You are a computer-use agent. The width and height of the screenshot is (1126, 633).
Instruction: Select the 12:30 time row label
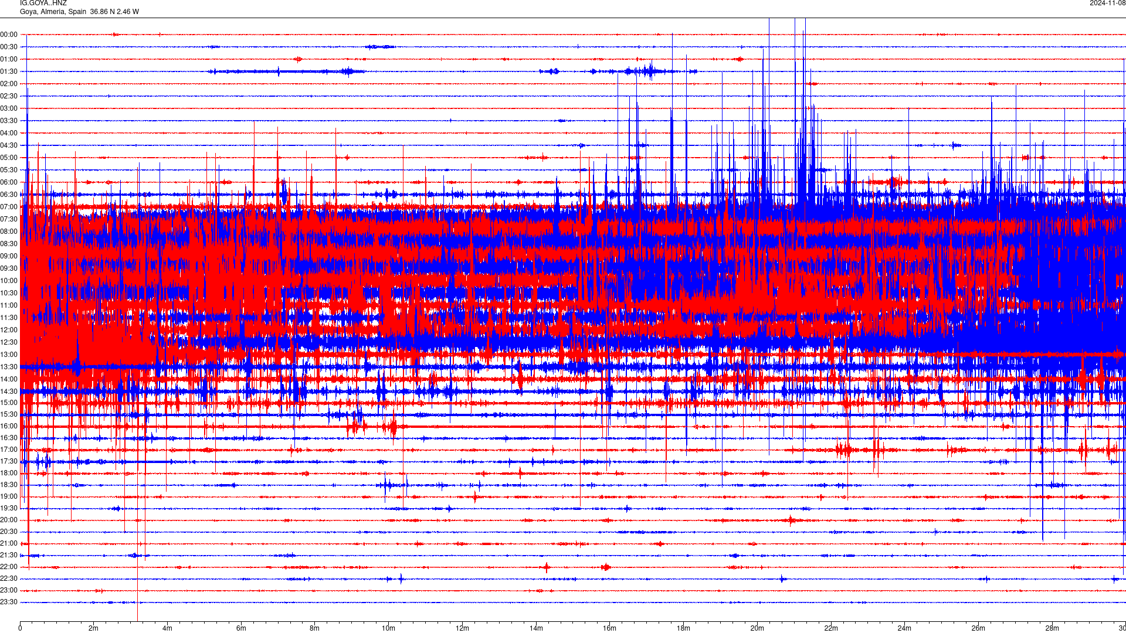click(x=9, y=342)
